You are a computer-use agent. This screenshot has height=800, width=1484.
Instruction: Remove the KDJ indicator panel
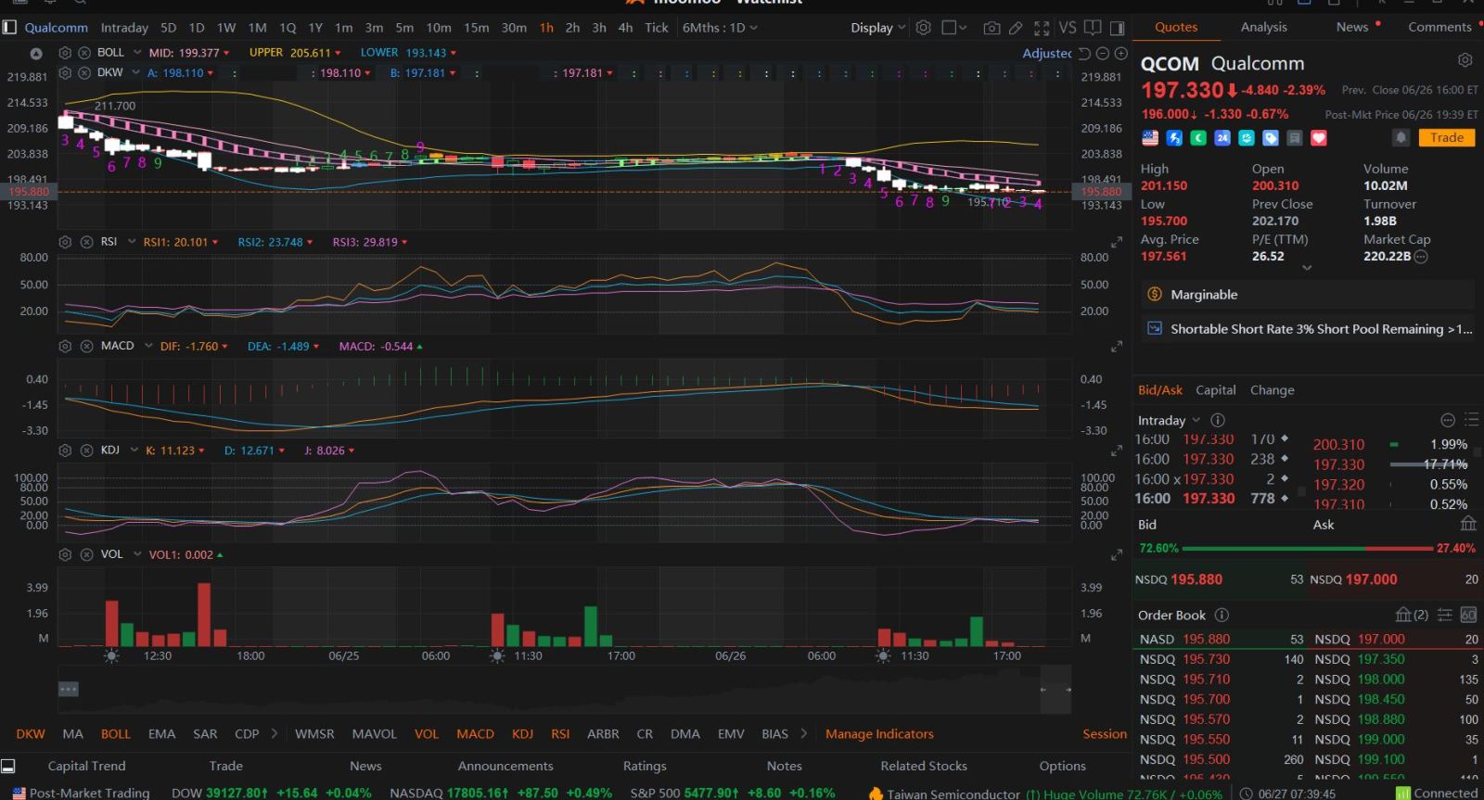tap(86, 451)
